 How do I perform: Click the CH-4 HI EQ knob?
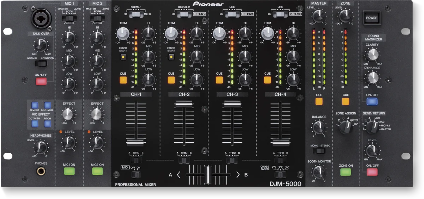pos(293,34)
